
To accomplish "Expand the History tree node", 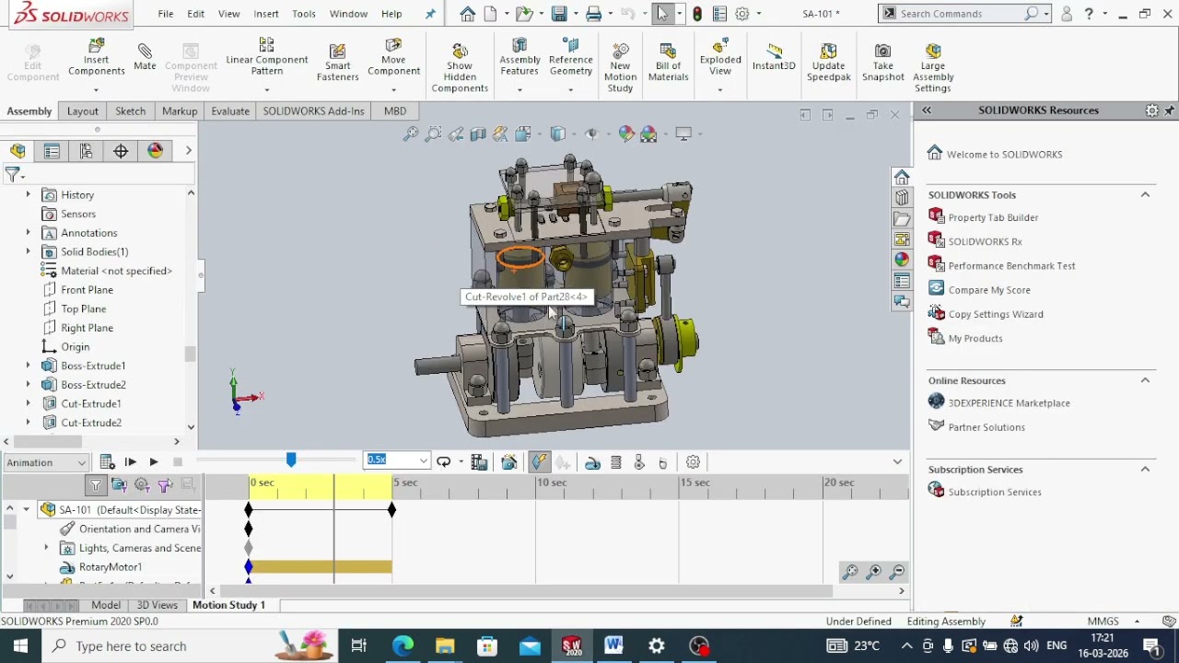I will [28, 194].
